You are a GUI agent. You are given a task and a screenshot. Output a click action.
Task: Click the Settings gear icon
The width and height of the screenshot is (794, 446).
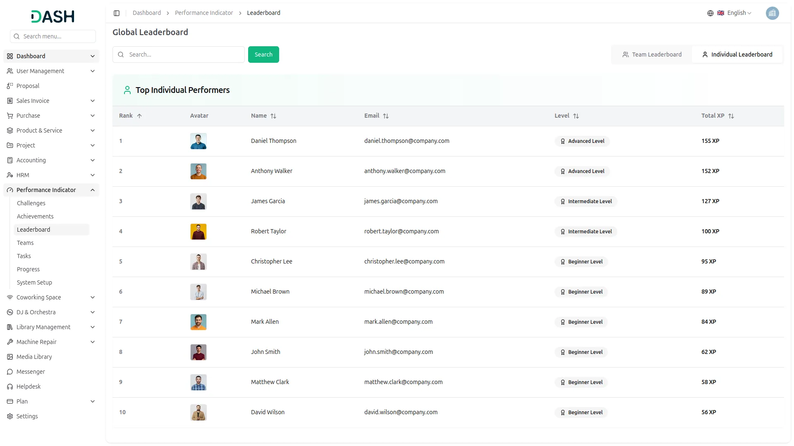coord(10,416)
